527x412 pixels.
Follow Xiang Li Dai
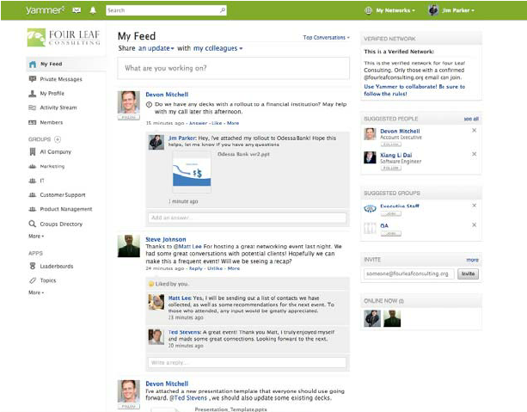coord(391,168)
